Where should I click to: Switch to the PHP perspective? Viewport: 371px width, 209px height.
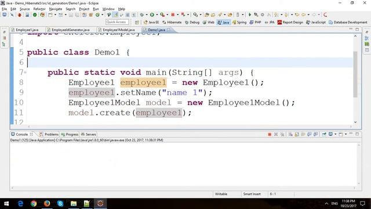coord(255,22)
